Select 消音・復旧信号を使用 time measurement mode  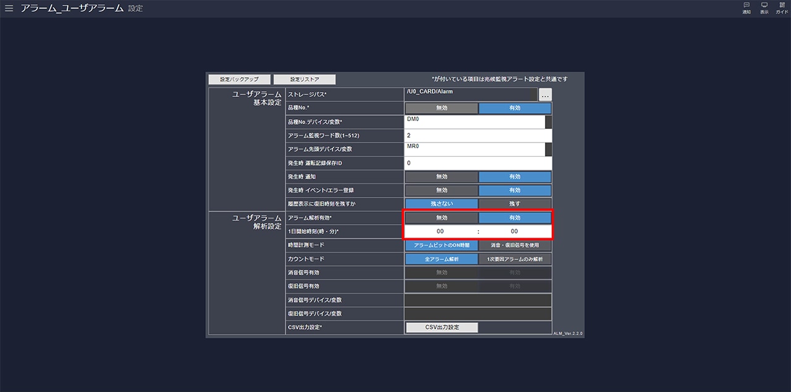click(515, 245)
